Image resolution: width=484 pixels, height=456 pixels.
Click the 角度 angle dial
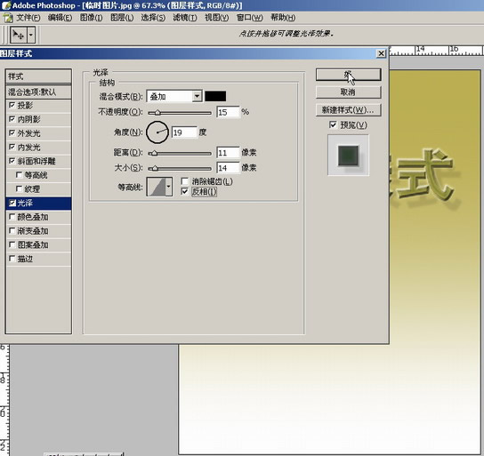[x=157, y=132]
